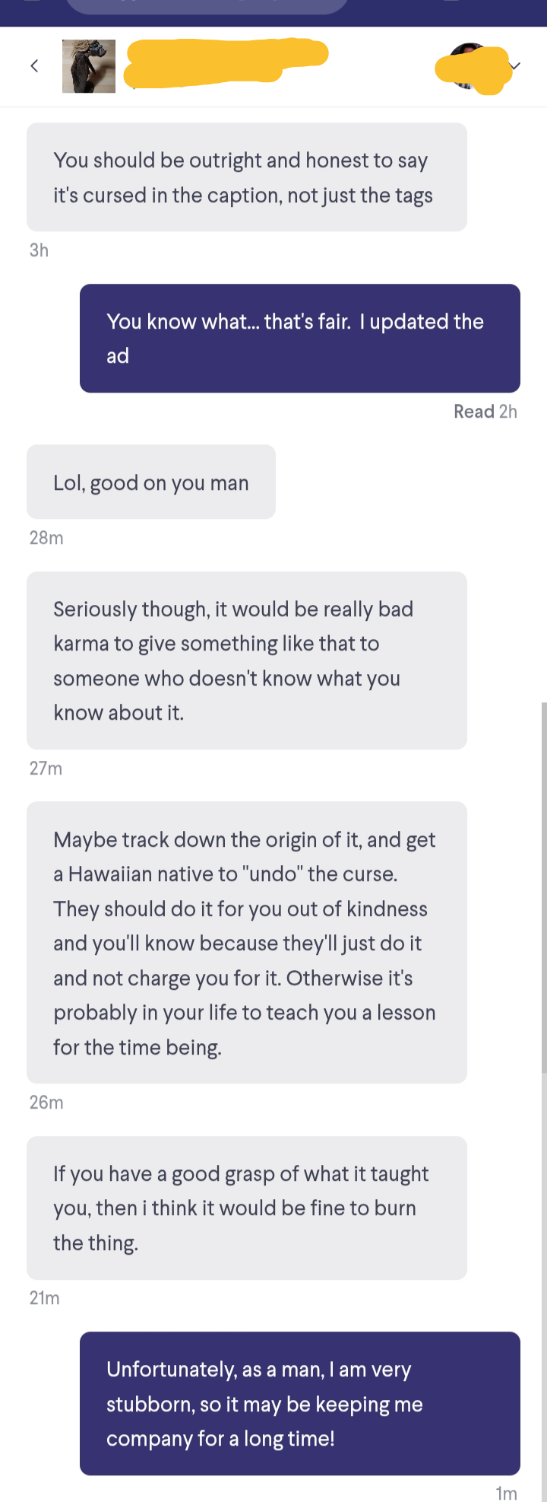Tap the '28m' timestamp
This screenshot has height=1502, width=547.
46,538
